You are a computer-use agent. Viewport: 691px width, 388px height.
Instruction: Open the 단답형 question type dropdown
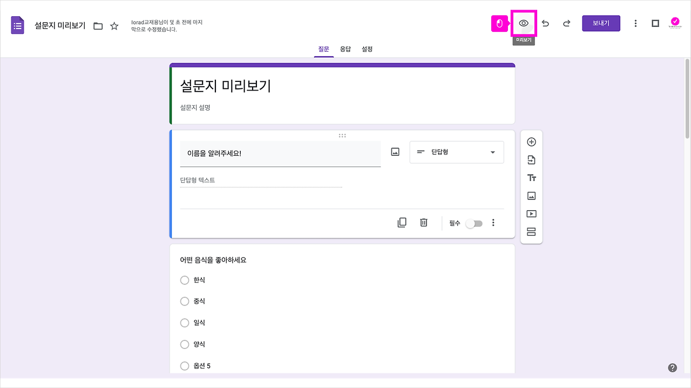point(456,152)
